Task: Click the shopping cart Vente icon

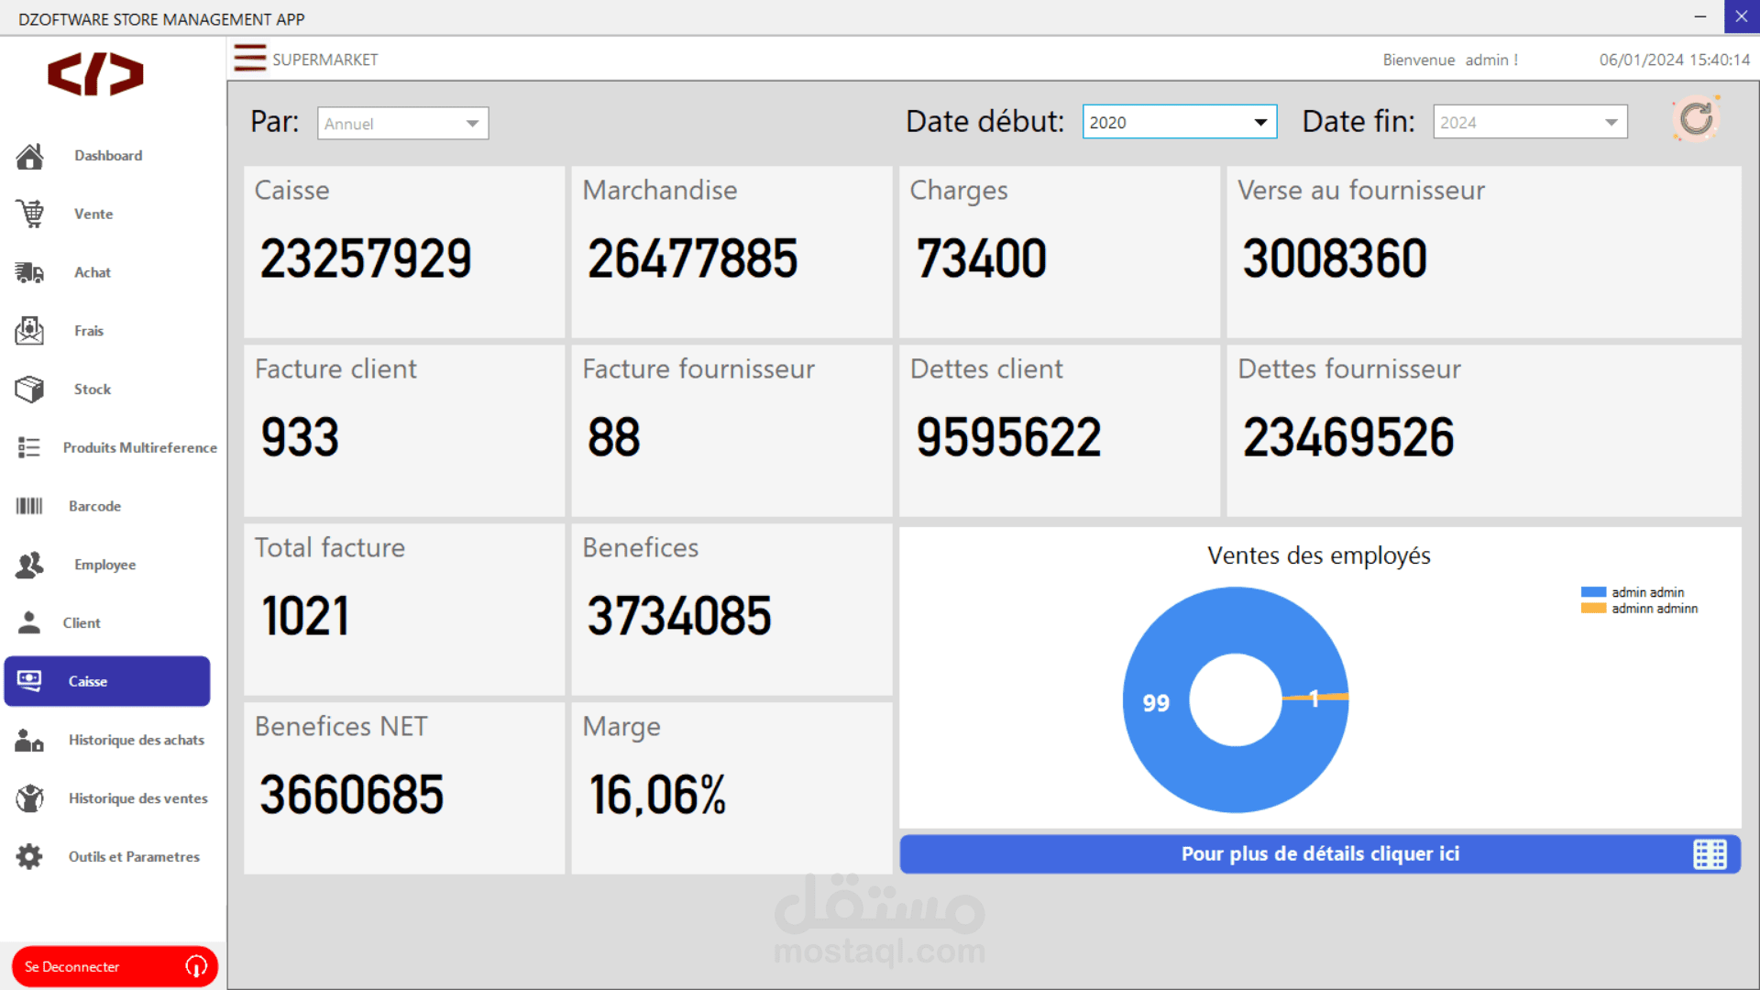Action: click(x=29, y=214)
